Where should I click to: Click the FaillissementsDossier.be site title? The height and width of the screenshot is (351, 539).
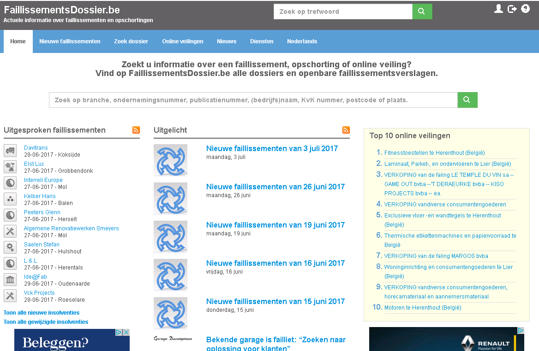coord(62,10)
